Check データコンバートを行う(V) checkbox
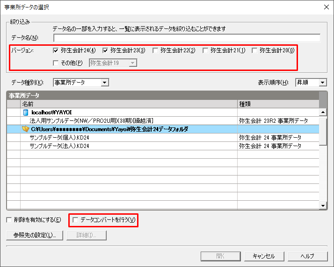Viewport: 334px width, 267px height. coord(75,220)
